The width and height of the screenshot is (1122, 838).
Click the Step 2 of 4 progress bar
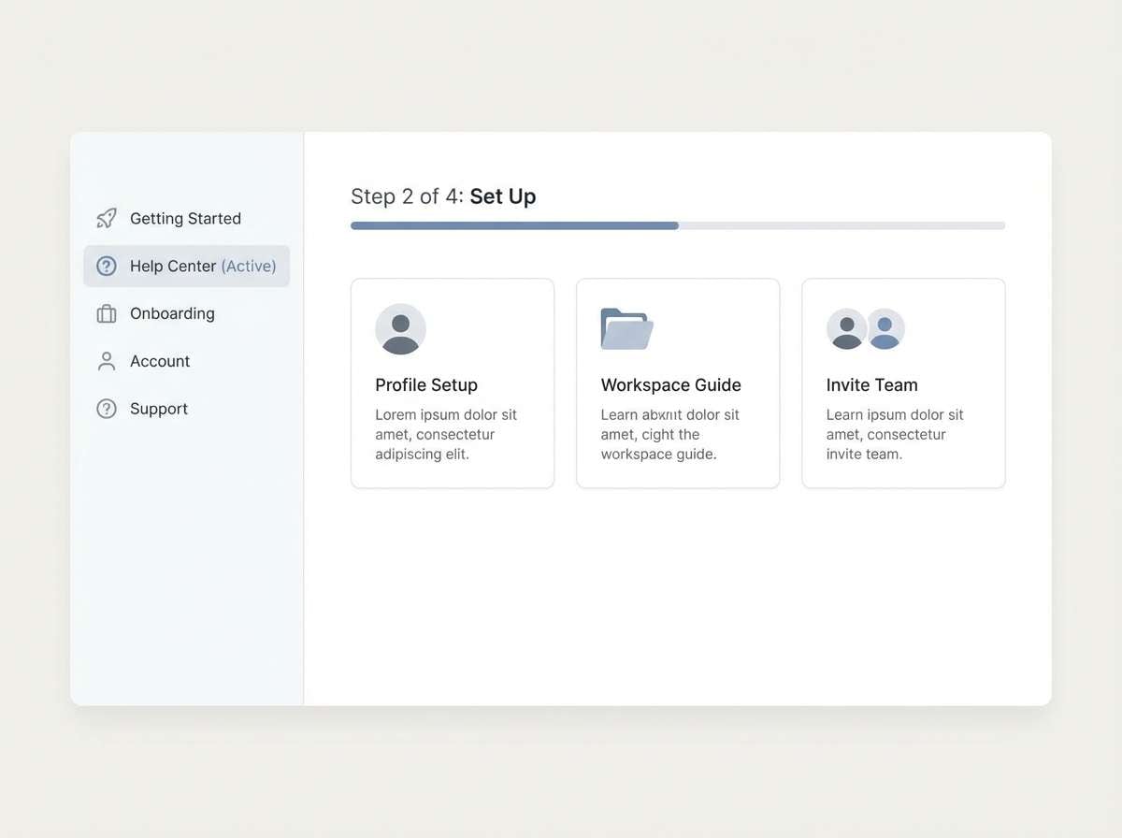pos(677,225)
